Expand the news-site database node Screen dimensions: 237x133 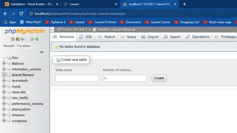point(4,92)
